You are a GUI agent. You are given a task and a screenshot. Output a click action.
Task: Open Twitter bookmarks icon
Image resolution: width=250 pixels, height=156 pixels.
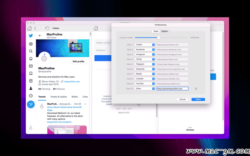31,73
